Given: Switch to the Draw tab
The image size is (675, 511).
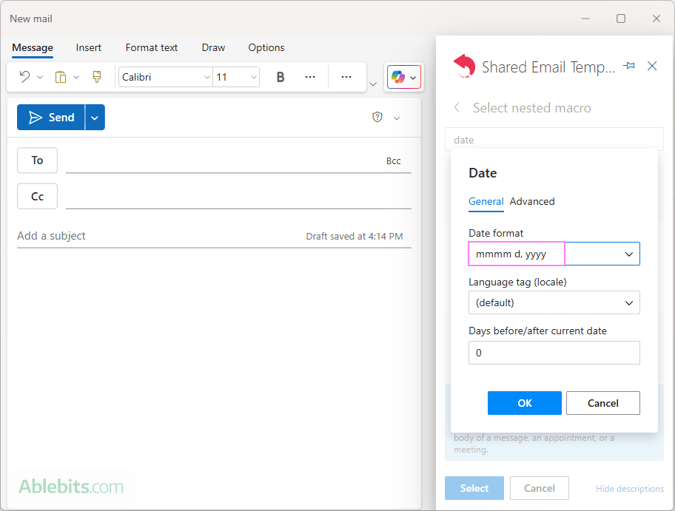Looking at the screenshot, I should coord(213,48).
